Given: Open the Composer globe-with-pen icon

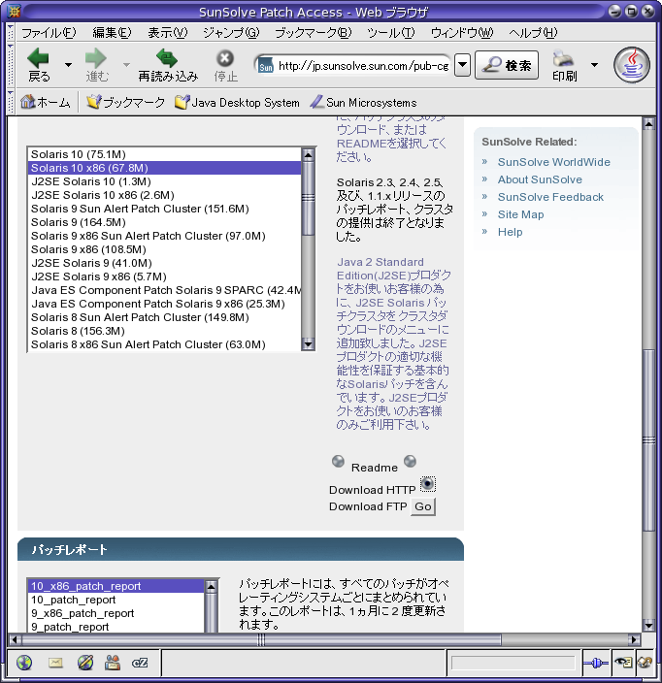Looking at the screenshot, I should (85, 663).
